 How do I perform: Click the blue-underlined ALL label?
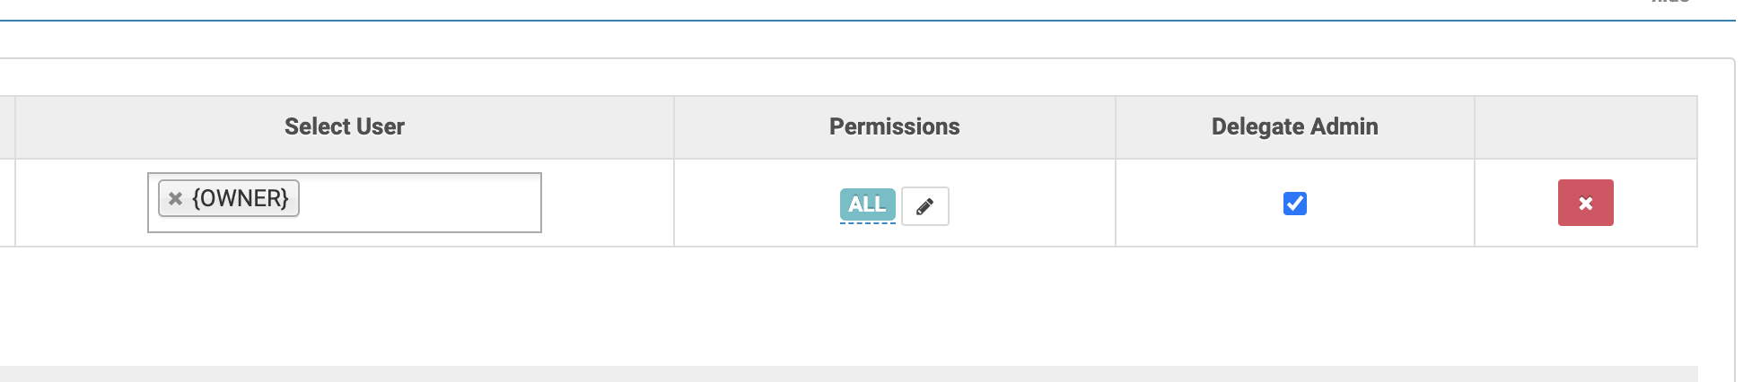point(867,204)
